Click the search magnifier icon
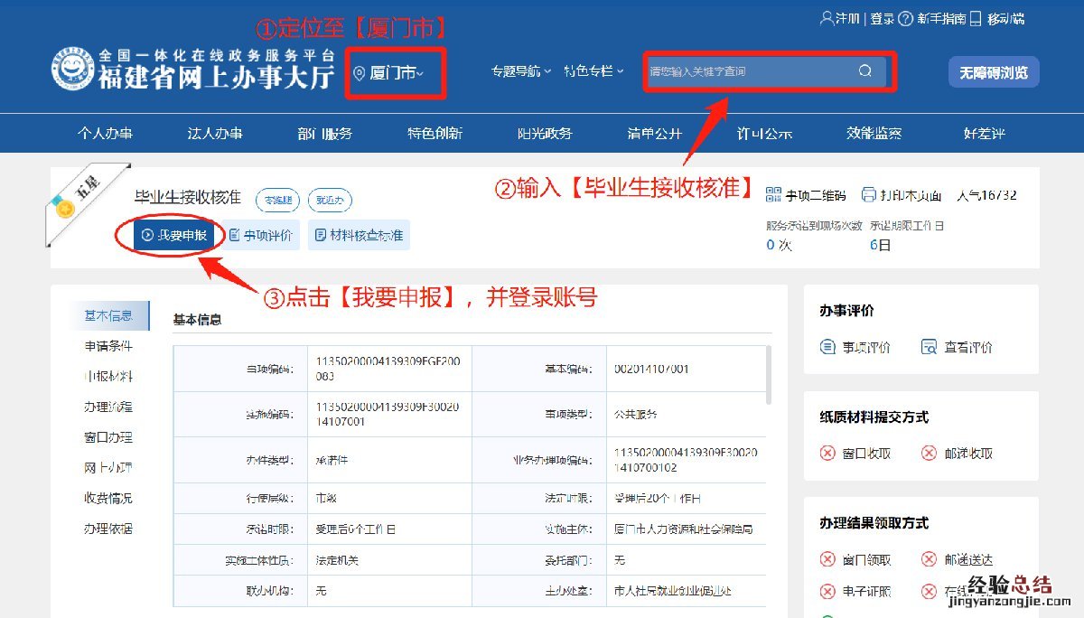1084x618 pixels. tap(864, 71)
